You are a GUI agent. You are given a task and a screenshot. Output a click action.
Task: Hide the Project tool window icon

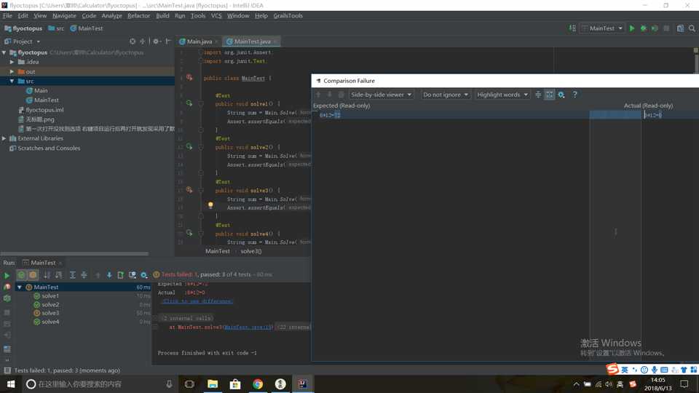coord(168,41)
